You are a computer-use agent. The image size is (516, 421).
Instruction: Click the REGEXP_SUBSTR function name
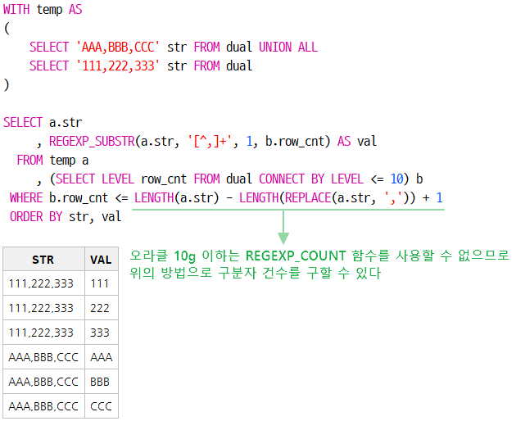[92, 141]
